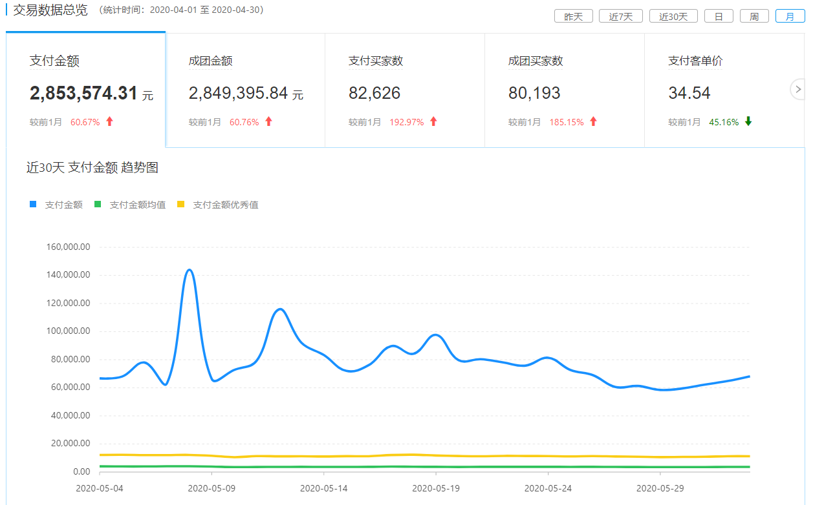Screen dimensions: 813x505
Task: Click 60.67% change percentage
Action: coord(85,122)
